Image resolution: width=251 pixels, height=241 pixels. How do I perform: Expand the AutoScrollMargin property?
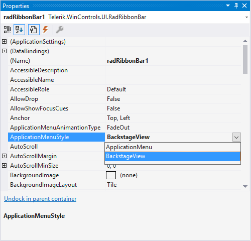point(5,156)
